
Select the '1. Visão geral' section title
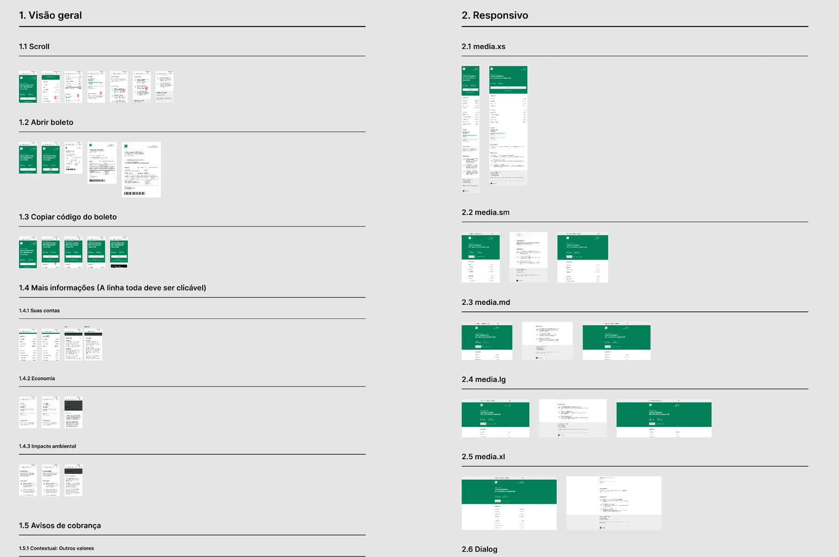click(x=50, y=15)
